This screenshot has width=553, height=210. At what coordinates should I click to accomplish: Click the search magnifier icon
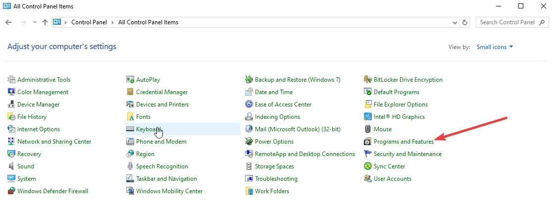click(x=542, y=22)
